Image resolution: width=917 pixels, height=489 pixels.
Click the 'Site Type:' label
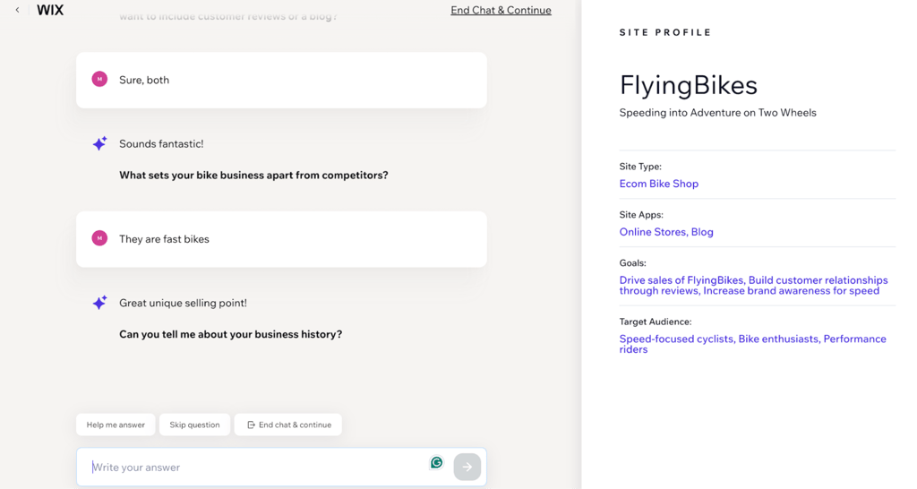(640, 166)
